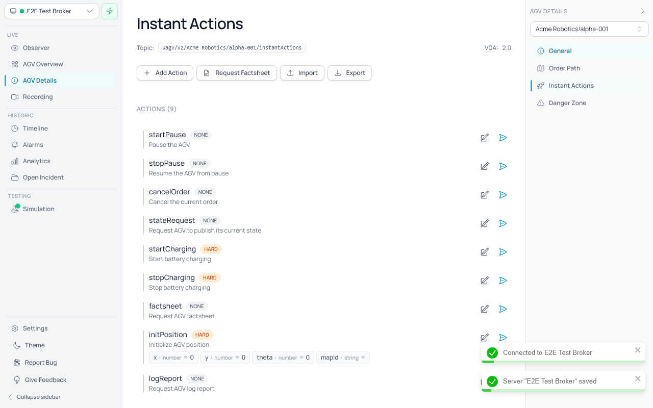Send the startCharging action
Image resolution: width=653 pixels, height=408 pixels.
click(x=503, y=252)
